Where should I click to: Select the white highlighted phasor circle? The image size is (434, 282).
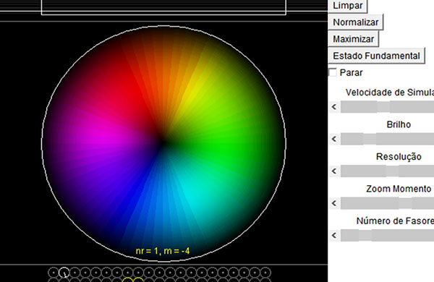(64, 273)
